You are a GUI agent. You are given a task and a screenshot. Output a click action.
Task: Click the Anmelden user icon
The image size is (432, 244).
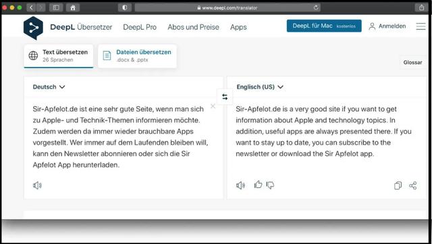[372, 26]
